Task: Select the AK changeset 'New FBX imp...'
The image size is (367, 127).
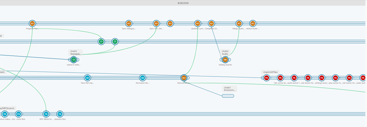Action: pos(87,78)
